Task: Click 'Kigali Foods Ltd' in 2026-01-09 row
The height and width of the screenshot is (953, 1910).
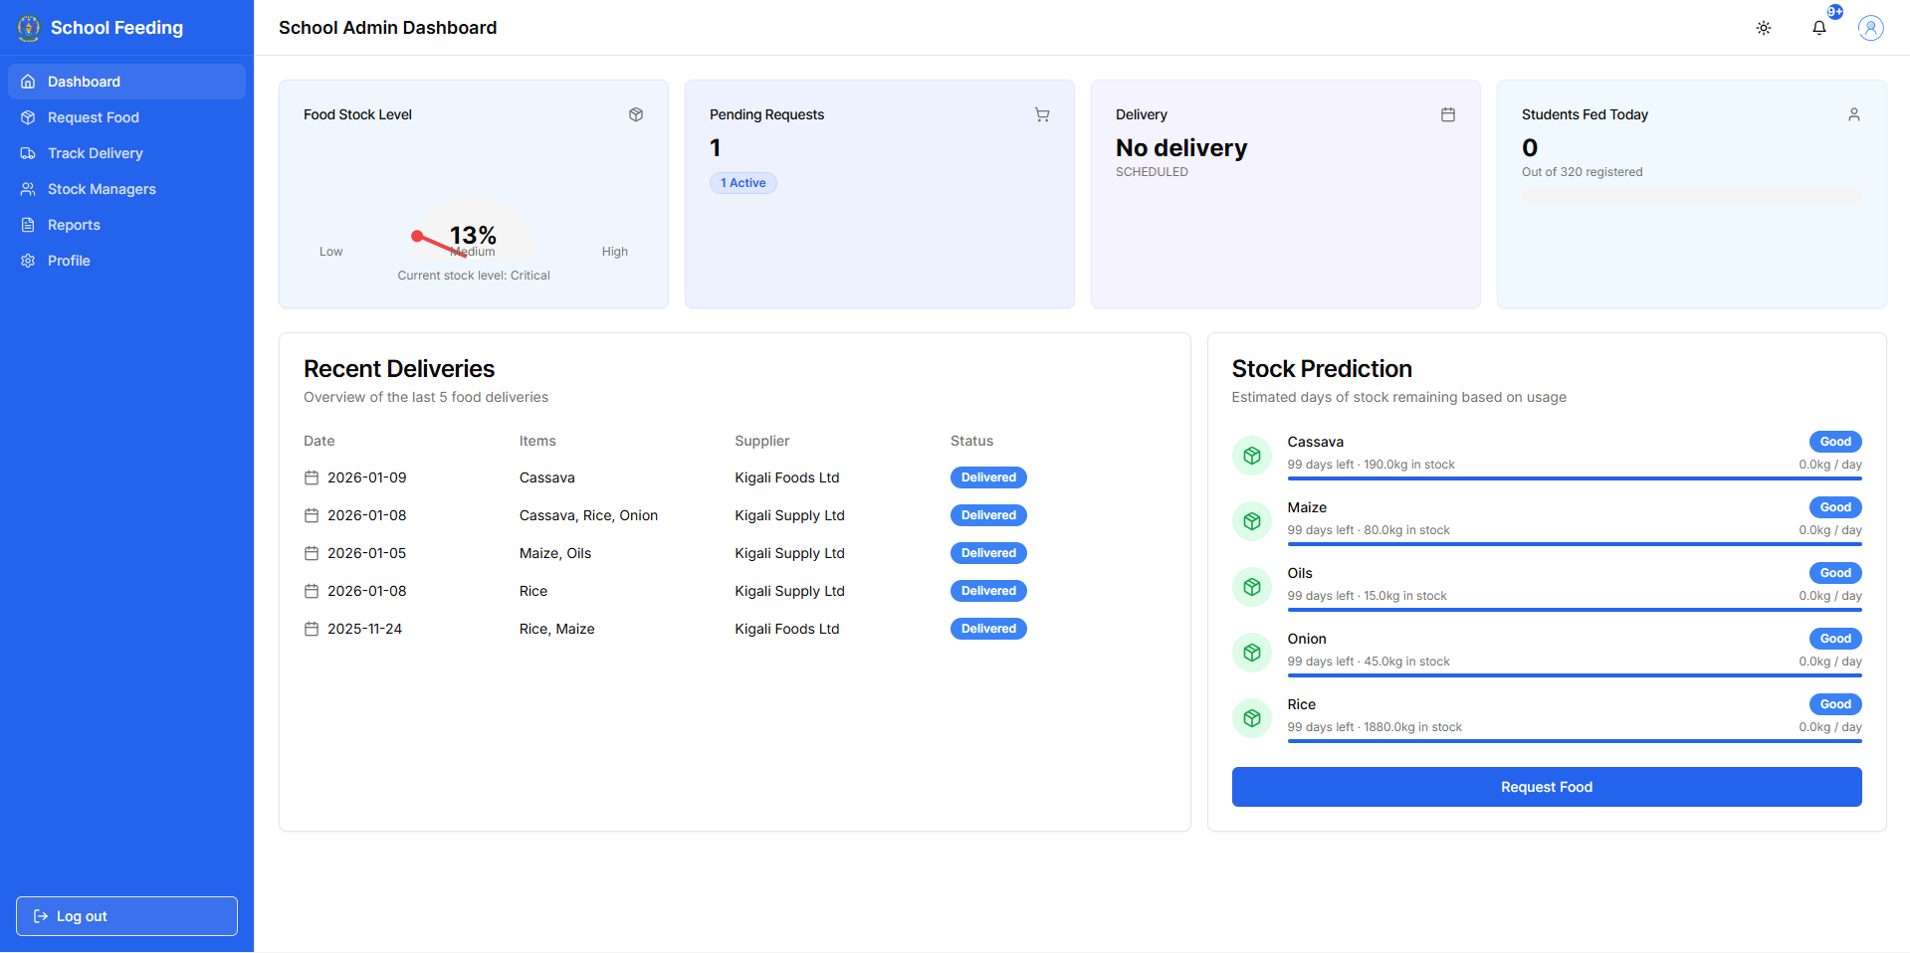Action: (787, 477)
